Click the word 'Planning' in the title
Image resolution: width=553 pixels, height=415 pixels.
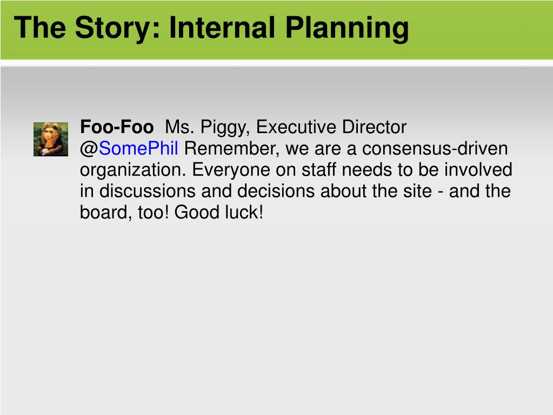pyautogui.click(x=347, y=28)
